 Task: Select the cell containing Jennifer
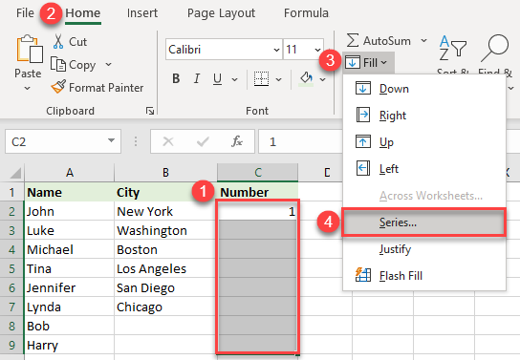pyautogui.click(x=70, y=287)
